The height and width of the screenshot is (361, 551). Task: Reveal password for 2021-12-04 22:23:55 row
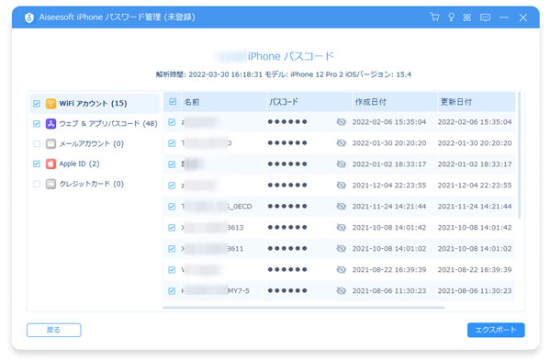(x=341, y=185)
